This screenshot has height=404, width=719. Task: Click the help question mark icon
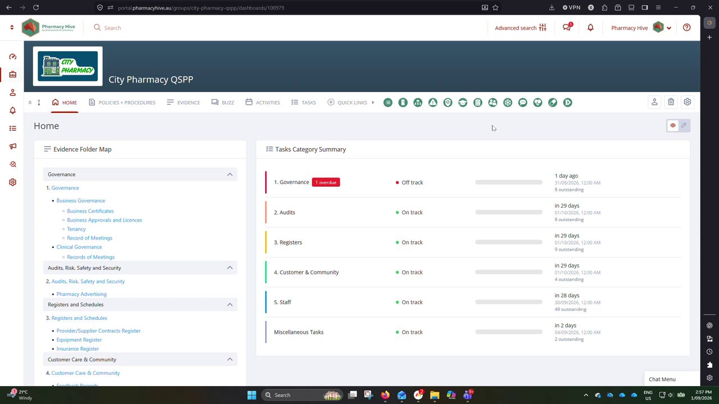tap(686, 27)
